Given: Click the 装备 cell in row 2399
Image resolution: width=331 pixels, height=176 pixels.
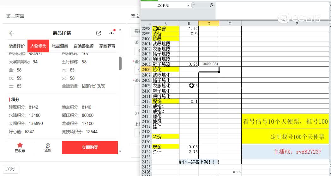Looking at the screenshot, I should click(165, 34).
